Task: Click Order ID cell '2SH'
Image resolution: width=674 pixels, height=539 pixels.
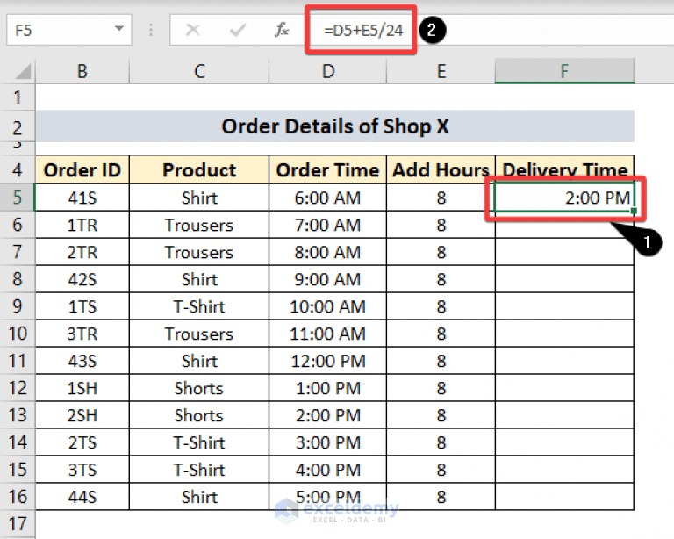Action: (82, 415)
